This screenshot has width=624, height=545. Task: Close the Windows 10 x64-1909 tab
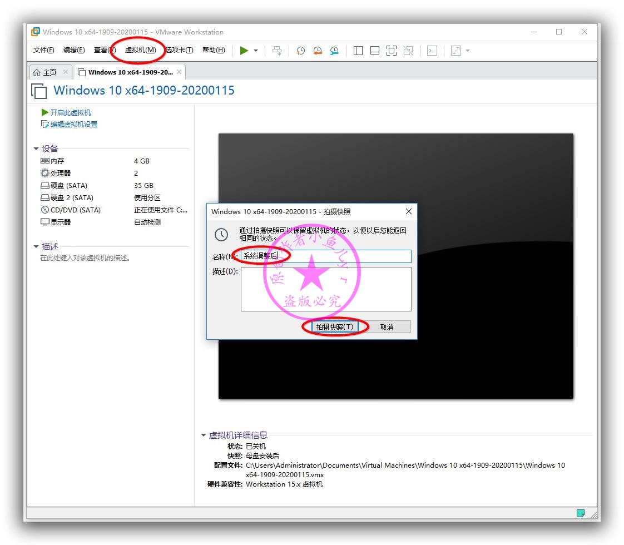point(179,72)
